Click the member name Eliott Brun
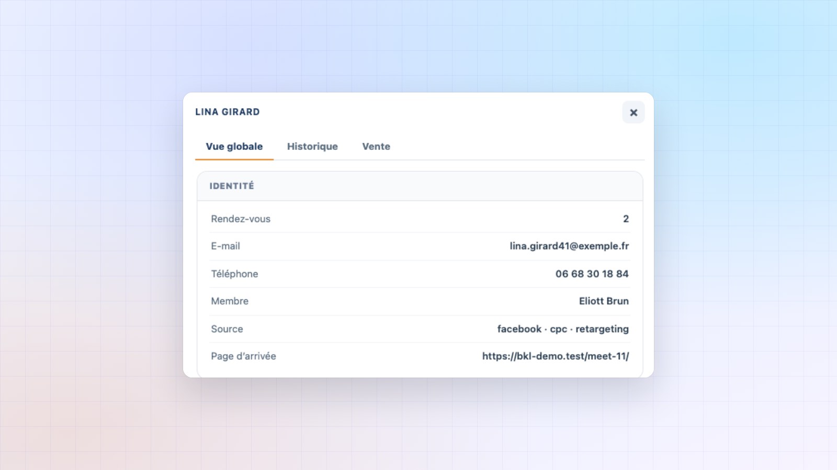The width and height of the screenshot is (837, 470). click(x=604, y=301)
